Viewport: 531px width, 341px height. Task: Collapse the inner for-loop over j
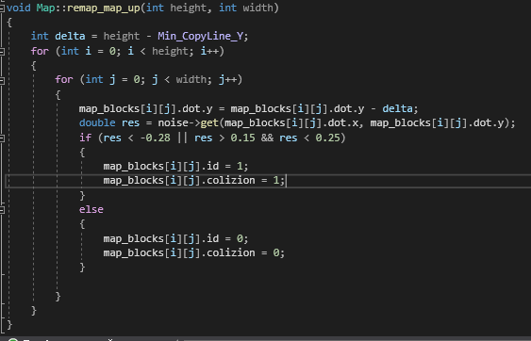tap(2, 80)
